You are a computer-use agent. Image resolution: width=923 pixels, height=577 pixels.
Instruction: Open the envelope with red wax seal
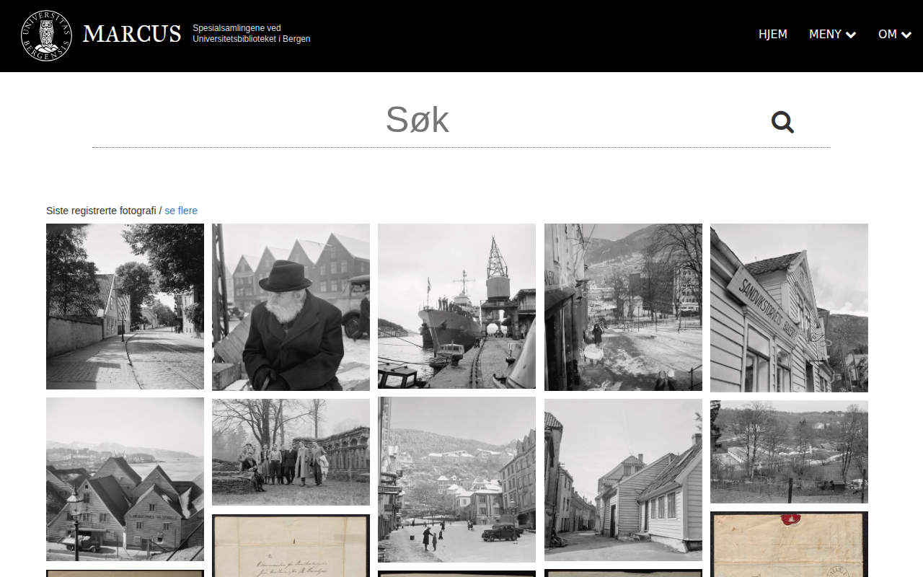click(x=789, y=545)
